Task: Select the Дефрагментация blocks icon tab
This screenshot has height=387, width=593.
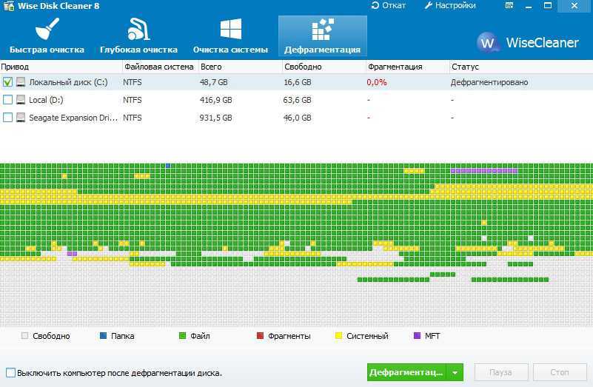Action: click(x=322, y=36)
